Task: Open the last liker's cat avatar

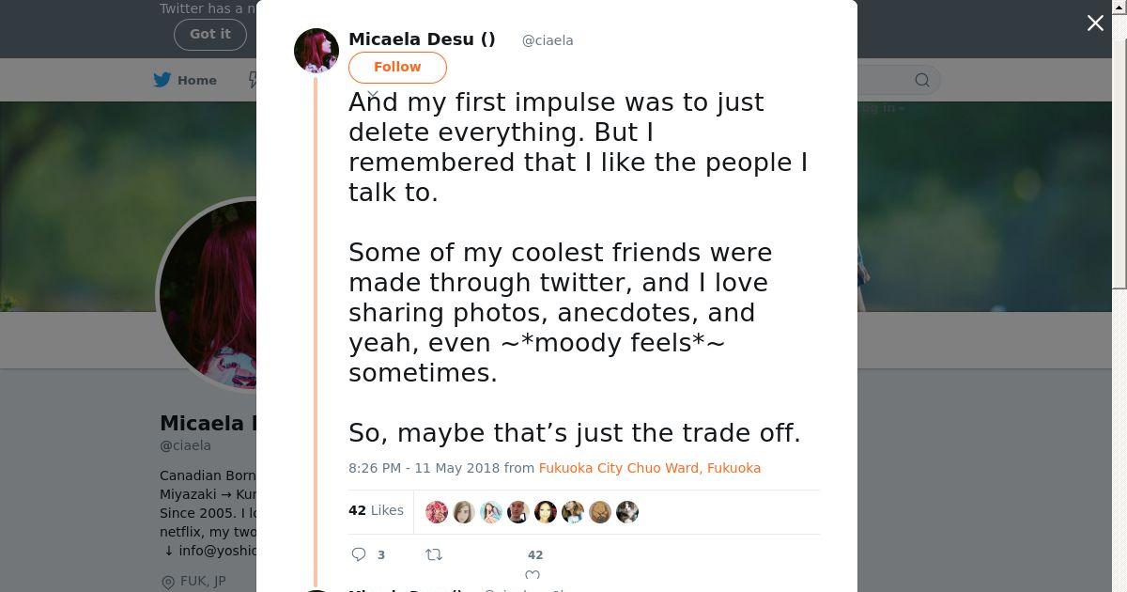Action: click(x=627, y=512)
